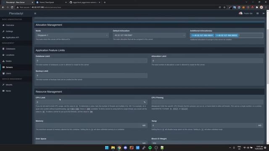Reload the page with the refresh icon
Viewport: 269px width, 151px height.
click(x=12, y=8)
